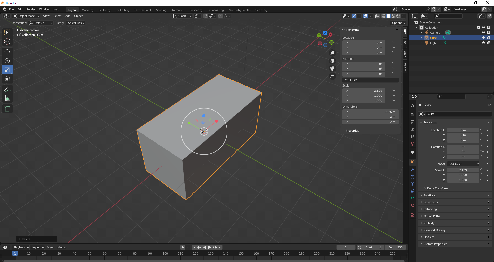Open the Material properties tab icon
The height and width of the screenshot is (262, 494).
click(x=412, y=206)
